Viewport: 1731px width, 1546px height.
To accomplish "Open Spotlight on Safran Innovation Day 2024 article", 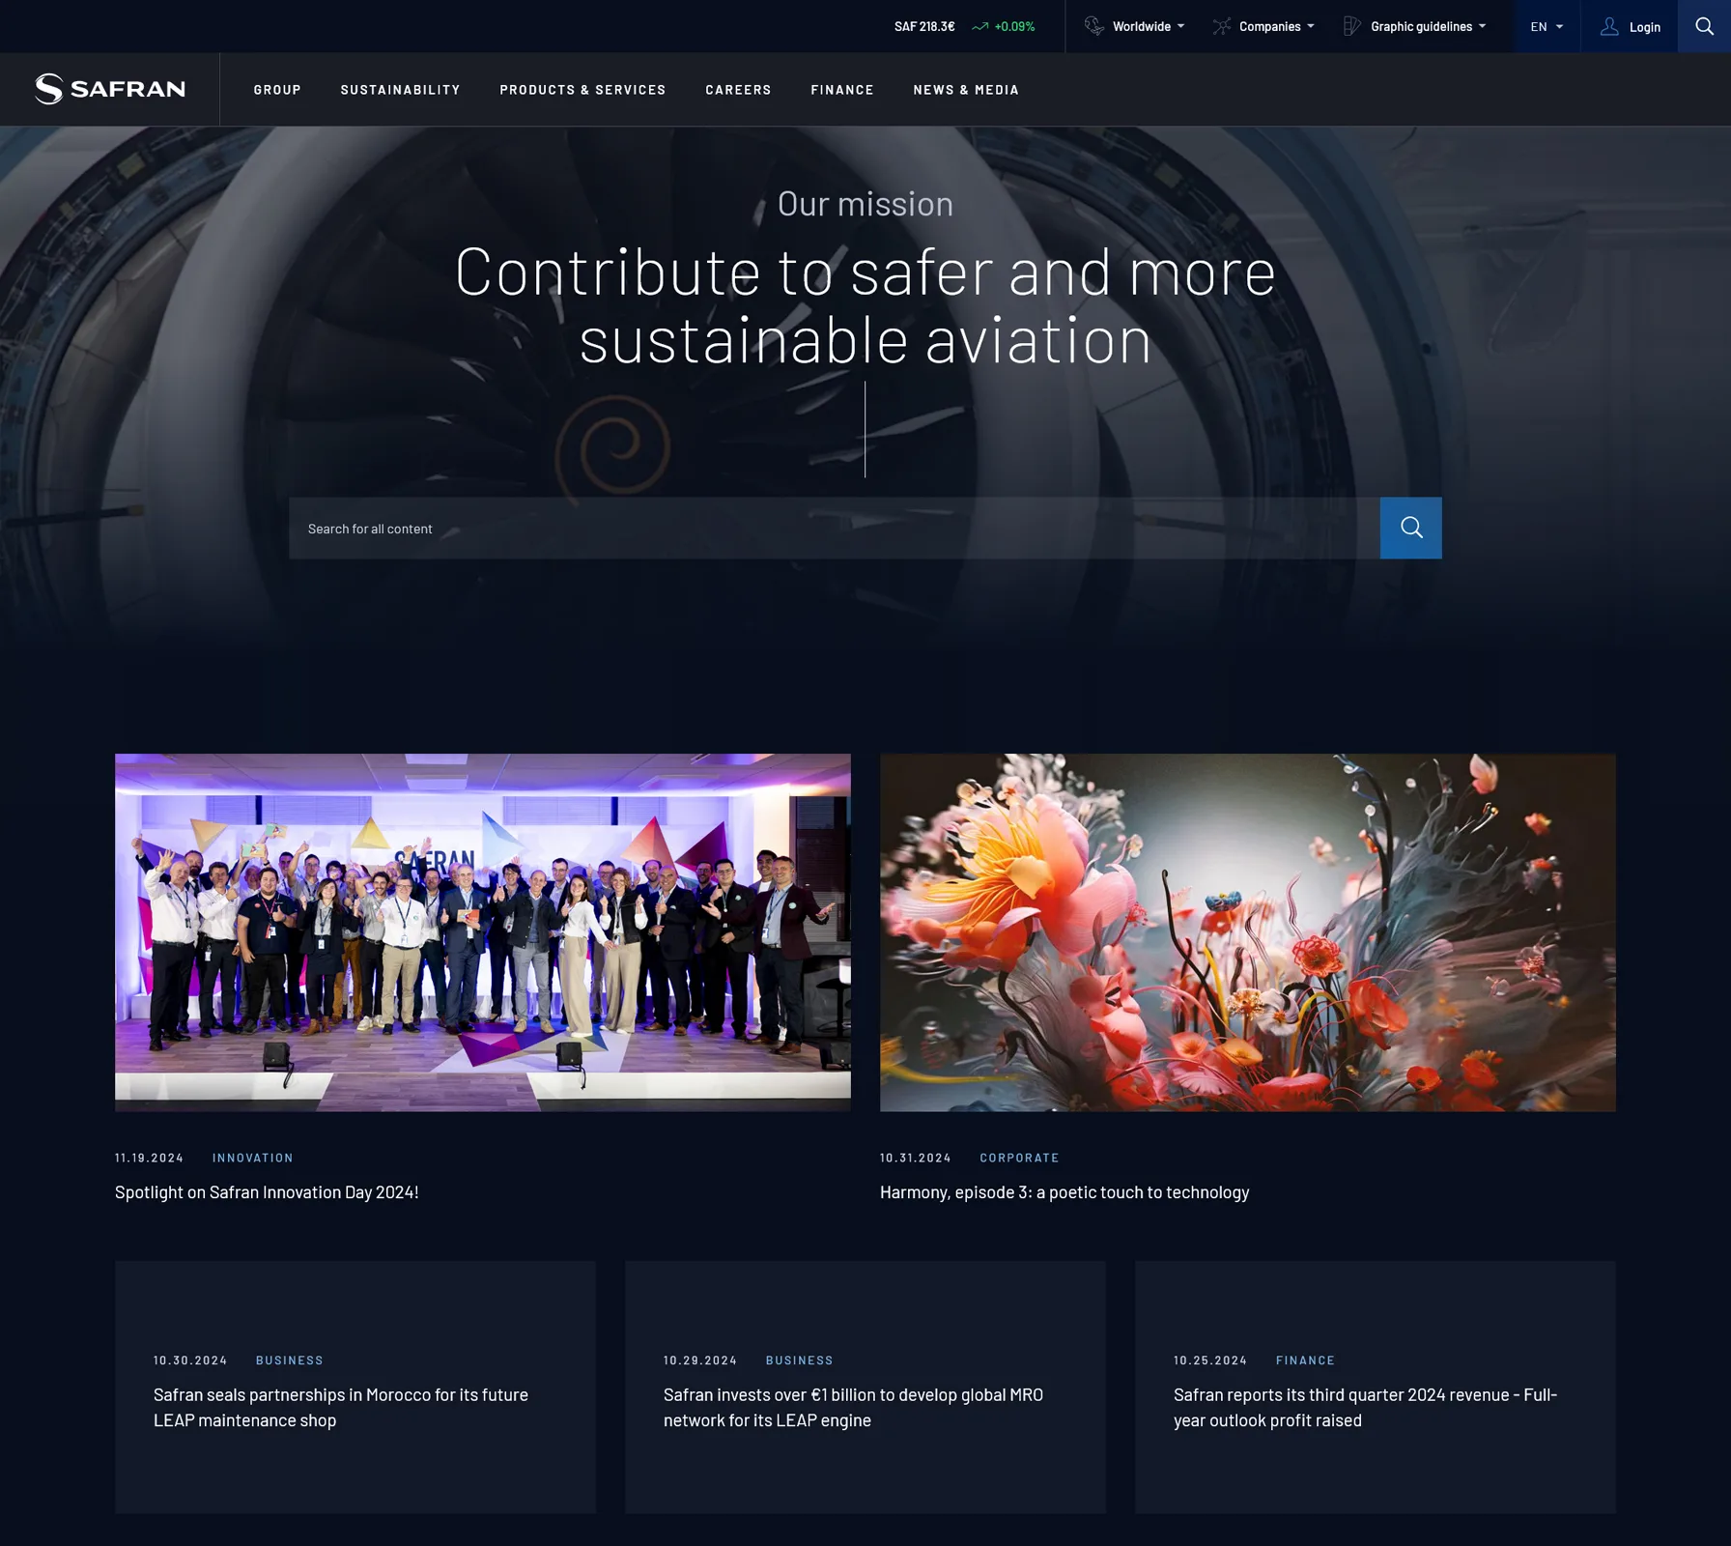I will (267, 1192).
